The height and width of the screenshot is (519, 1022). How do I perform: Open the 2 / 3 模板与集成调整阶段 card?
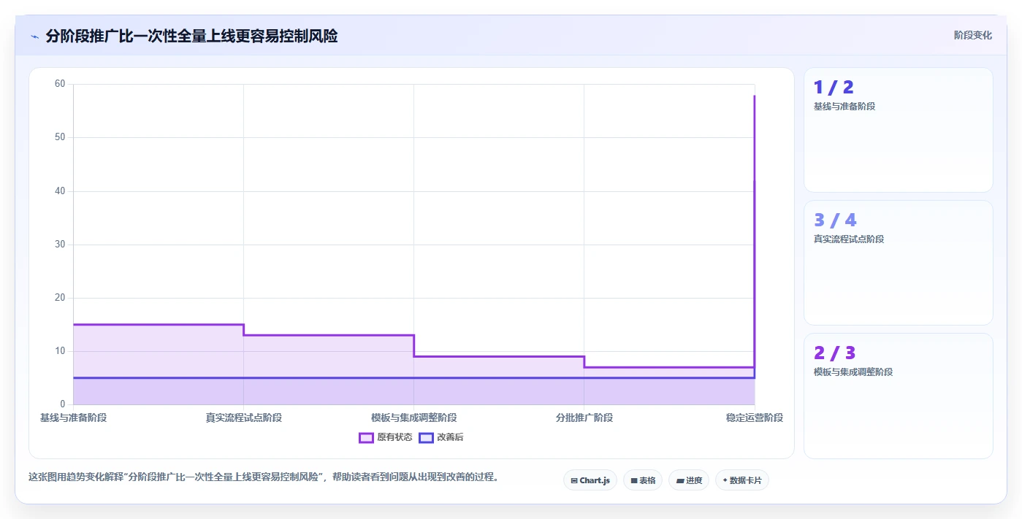coord(899,396)
